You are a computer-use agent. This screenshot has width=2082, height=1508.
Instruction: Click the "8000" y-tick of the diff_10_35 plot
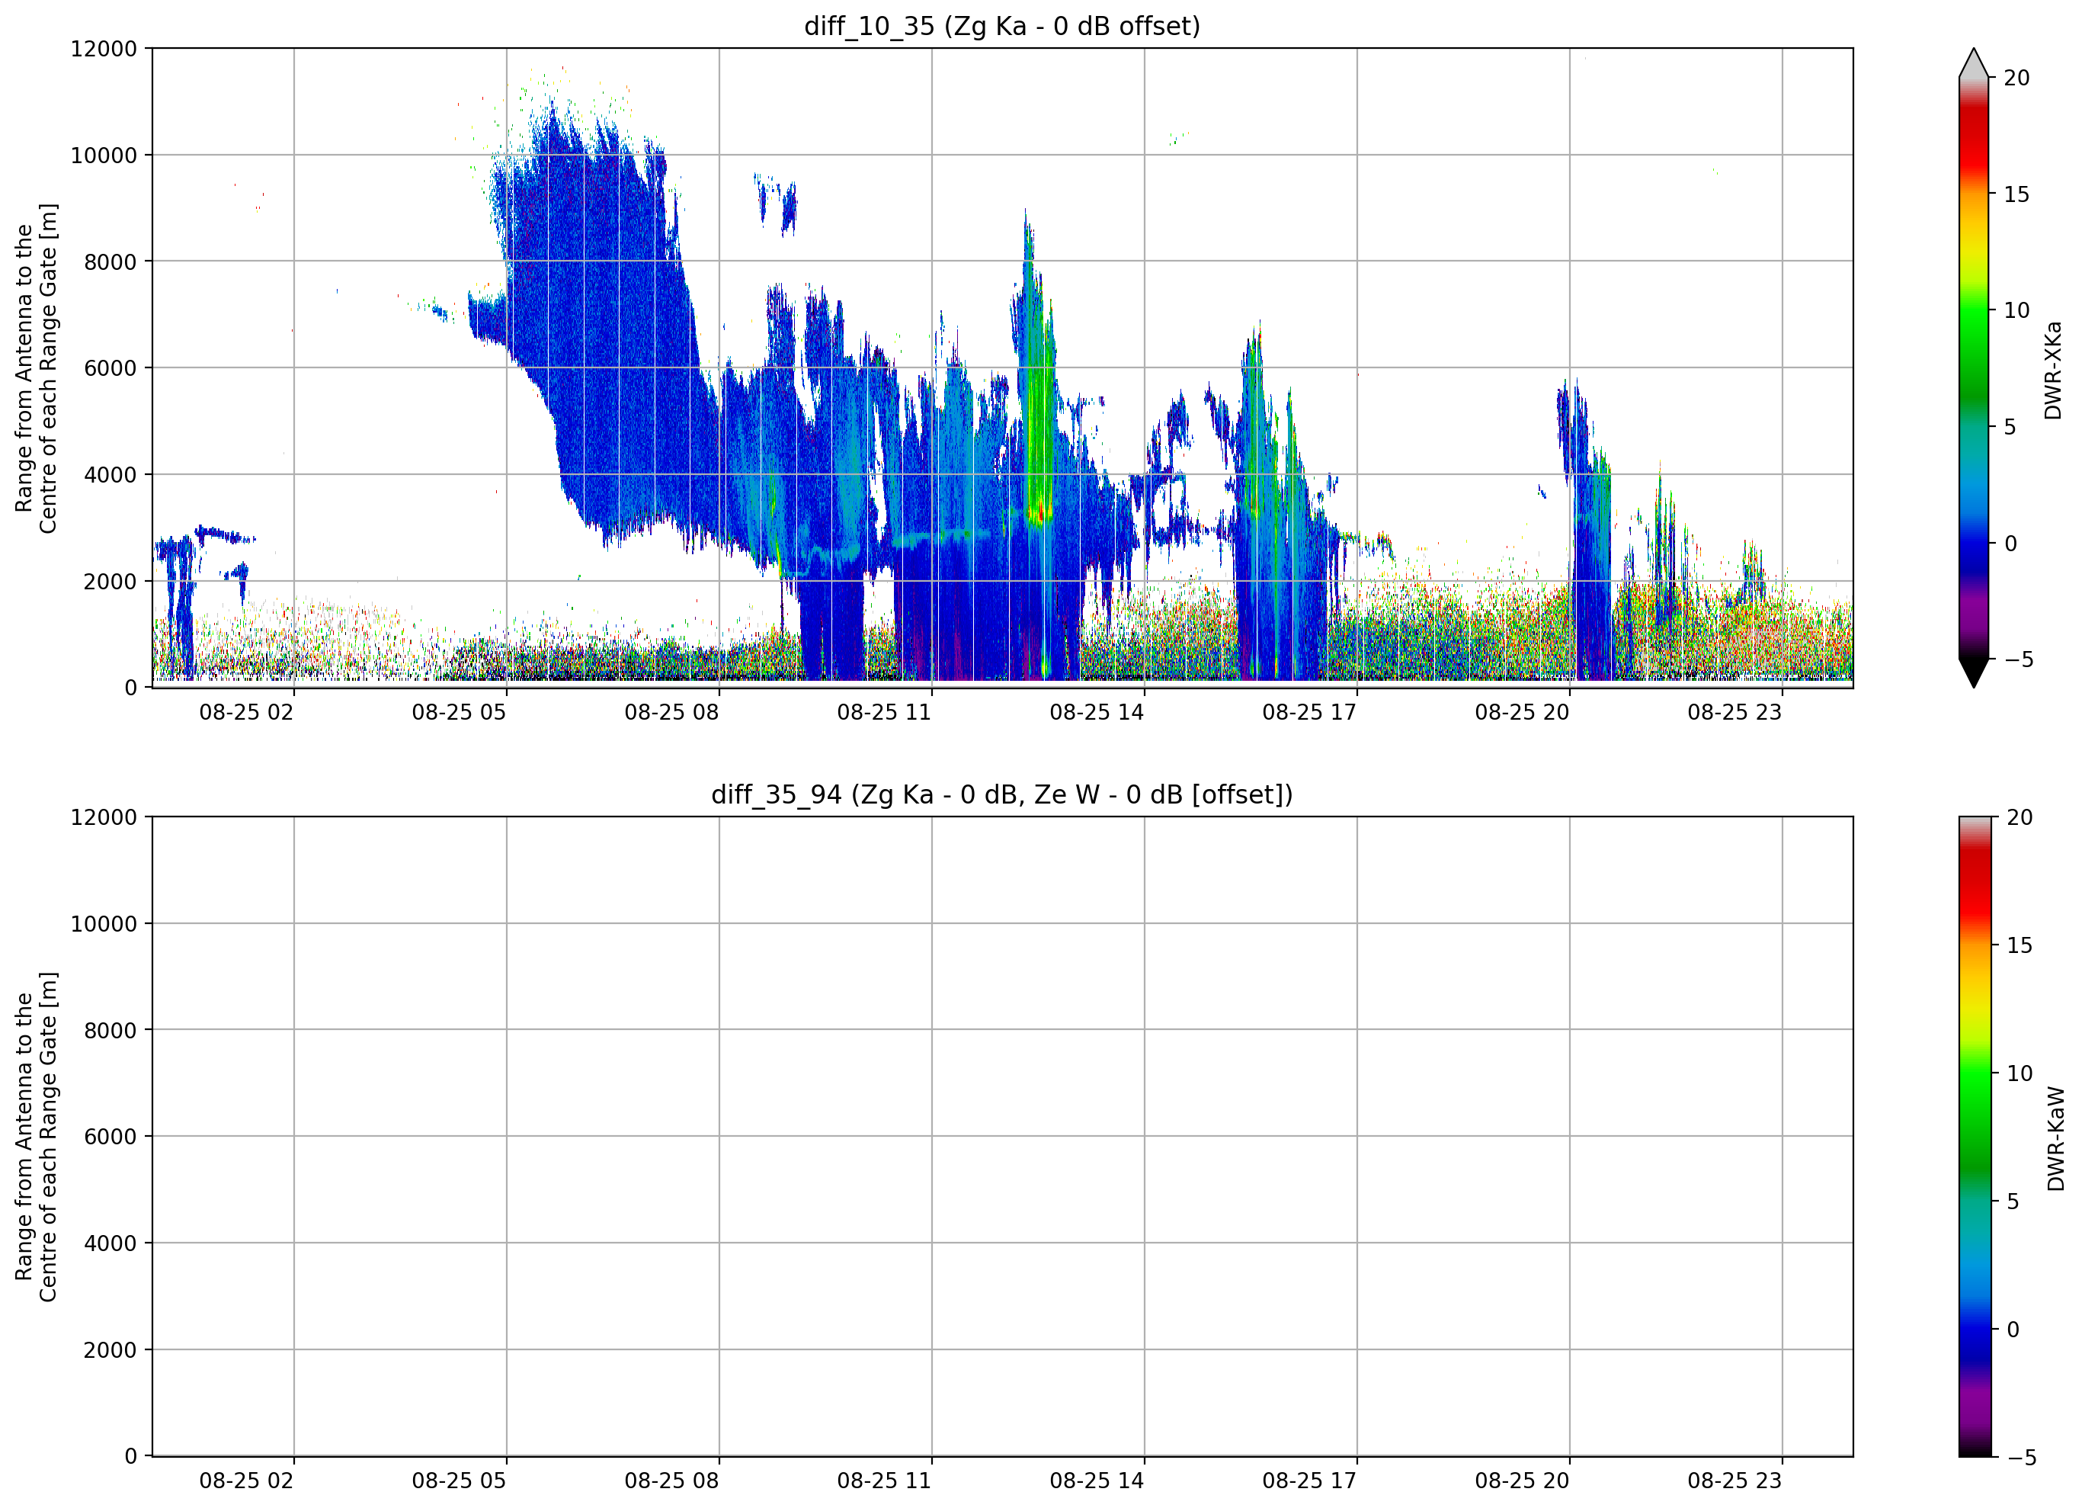click(111, 261)
